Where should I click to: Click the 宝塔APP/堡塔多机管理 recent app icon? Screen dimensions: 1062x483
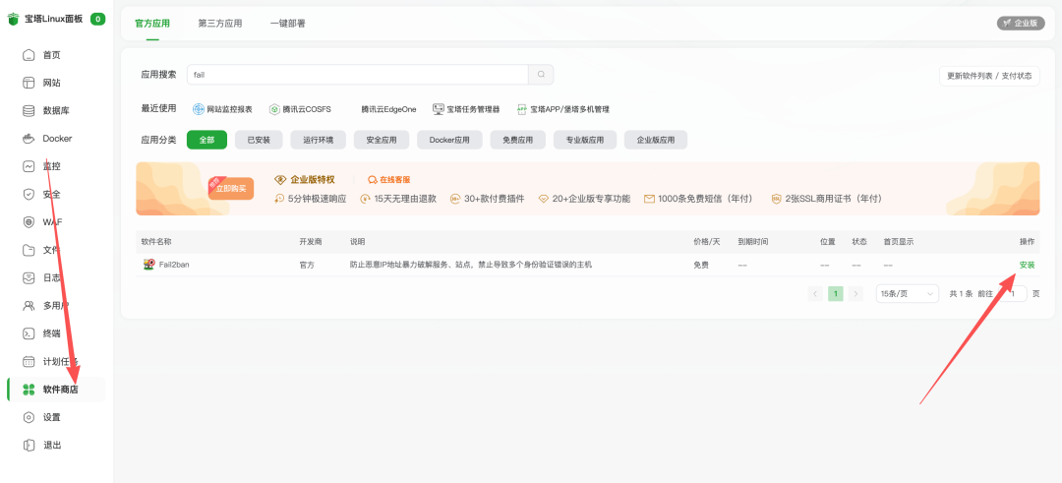pos(521,109)
